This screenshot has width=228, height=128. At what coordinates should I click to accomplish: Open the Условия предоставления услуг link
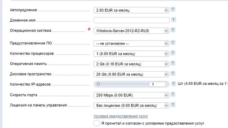tap(121, 116)
